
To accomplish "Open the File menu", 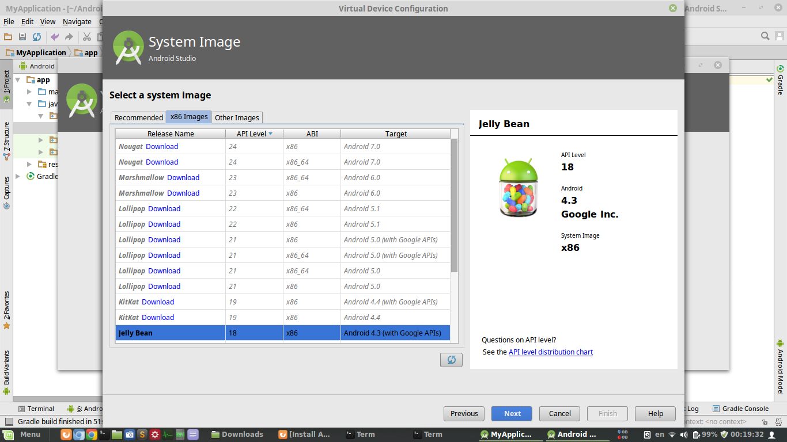I will pyautogui.click(x=9, y=21).
